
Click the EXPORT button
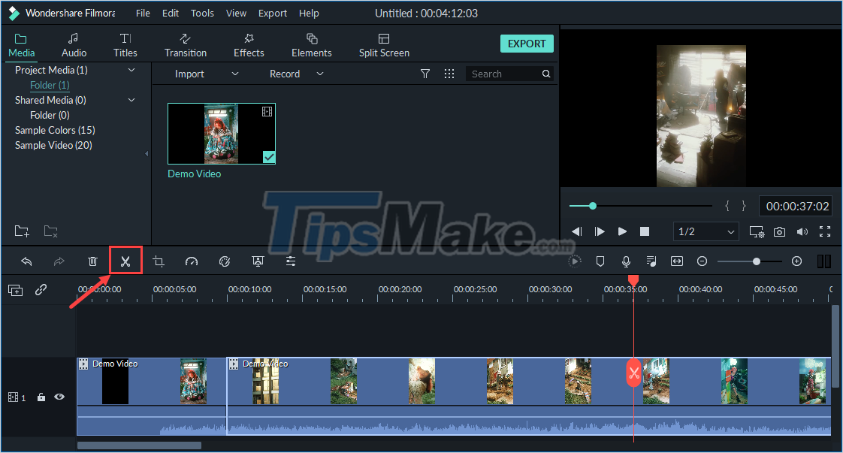pyautogui.click(x=527, y=44)
